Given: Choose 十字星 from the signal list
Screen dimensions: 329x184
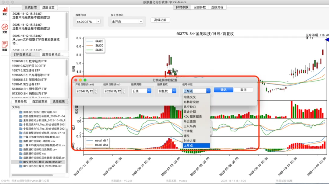Looking at the screenshot, I should (x=196, y=131).
